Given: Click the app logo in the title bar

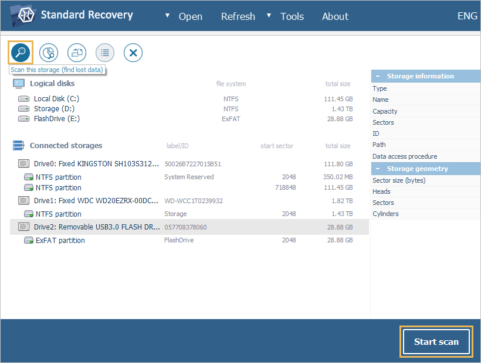Looking at the screenshot, I should (x=23, y=15).
